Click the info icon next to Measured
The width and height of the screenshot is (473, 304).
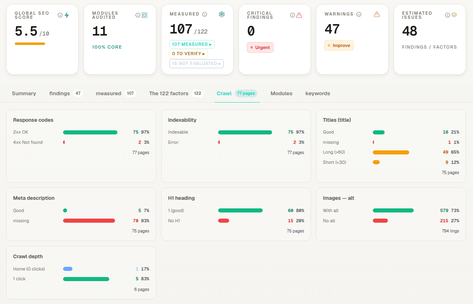pos(205,14)
